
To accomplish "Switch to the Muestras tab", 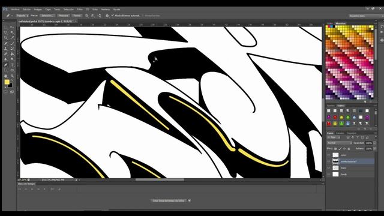I will pos(340,23).
